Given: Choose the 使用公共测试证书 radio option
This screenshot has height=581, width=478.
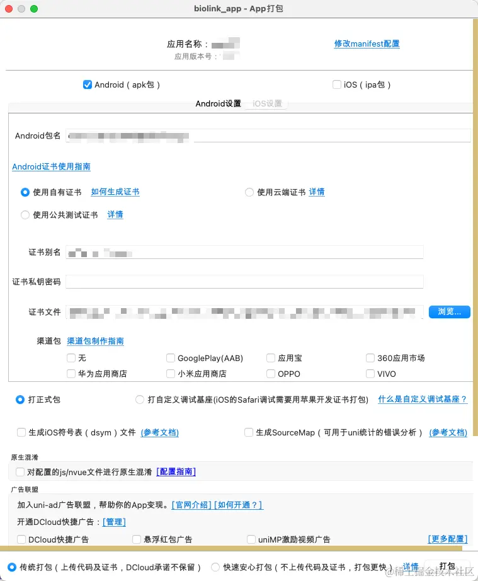Looking at the screenshot, I should tap(25, 215).
